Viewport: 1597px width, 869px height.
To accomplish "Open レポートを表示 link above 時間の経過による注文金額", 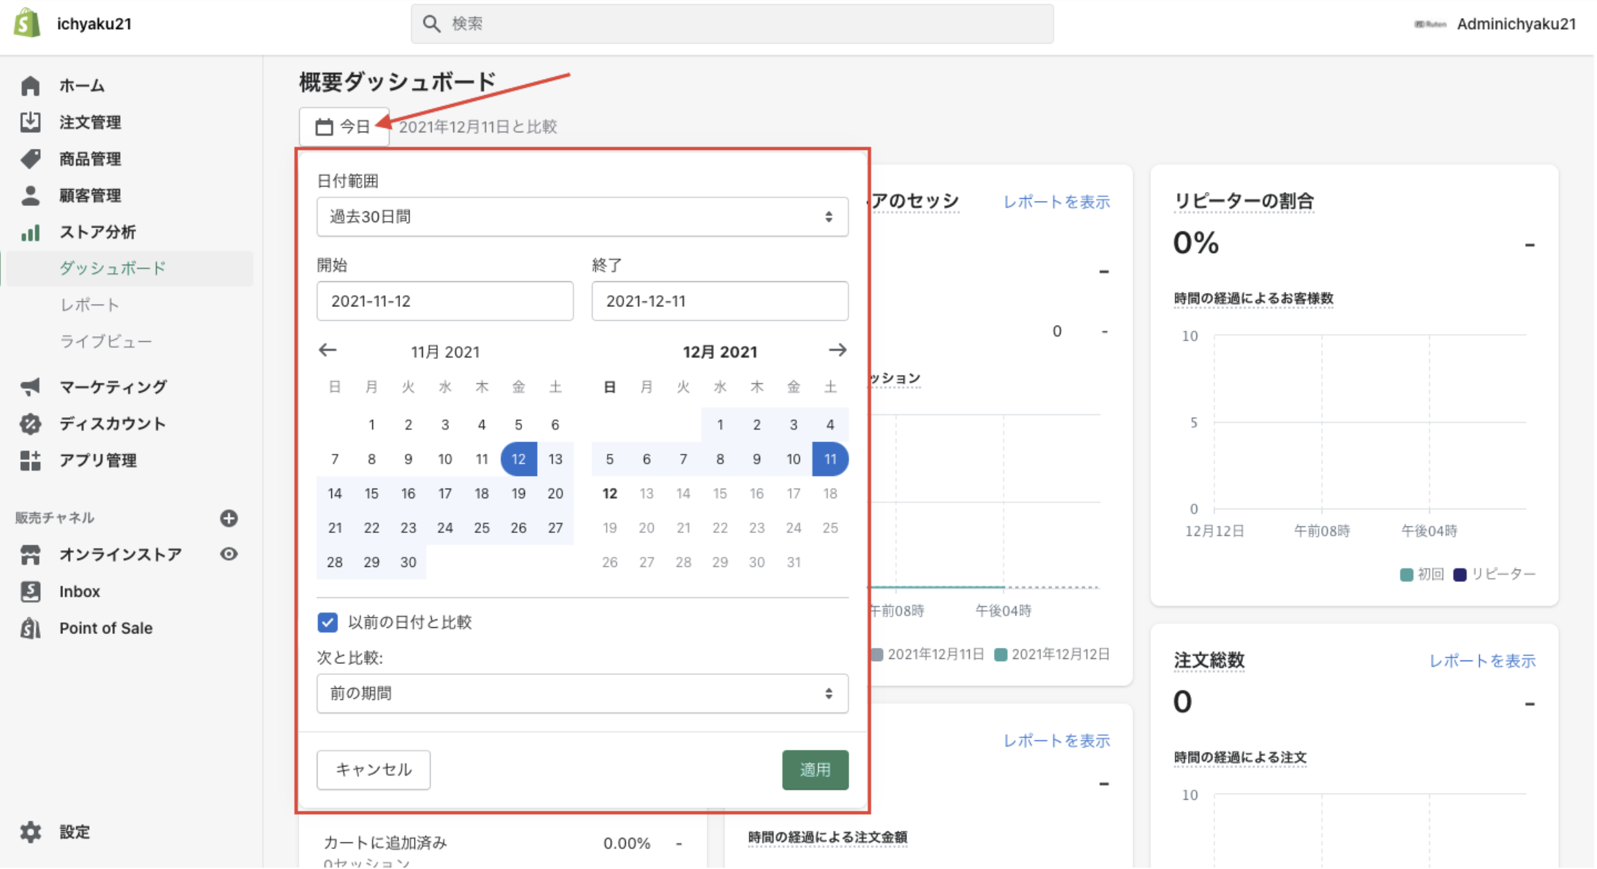I will pos(1056,741).
